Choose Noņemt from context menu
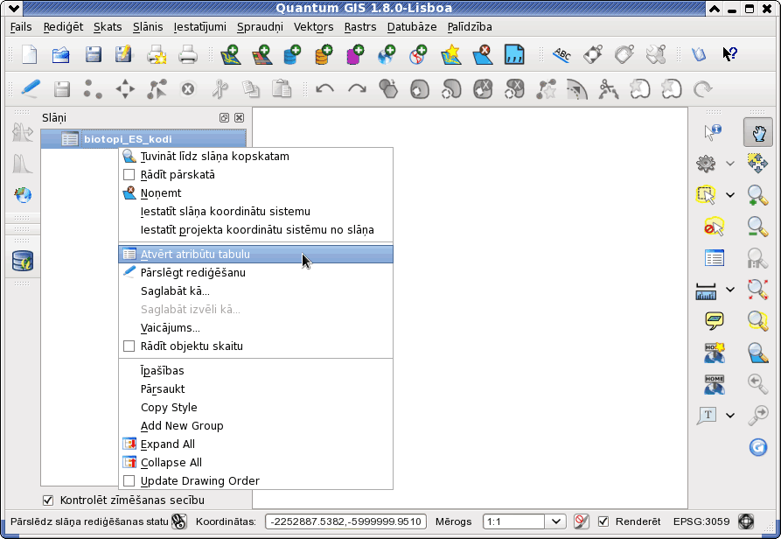This screenshot has width=781, height=539. click(255, 193)
